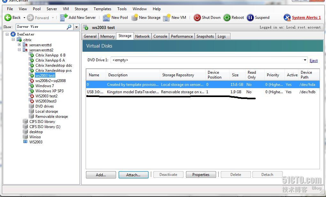Image resolution: width=326 pixels, height=197 pixels.
Task: Click the grey Forward arrow icon
Action: 30,18
